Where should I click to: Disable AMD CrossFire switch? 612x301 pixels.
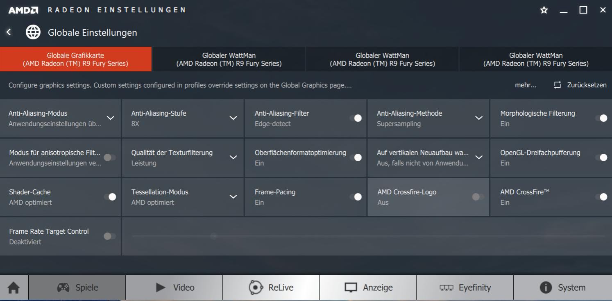(601, 197)
